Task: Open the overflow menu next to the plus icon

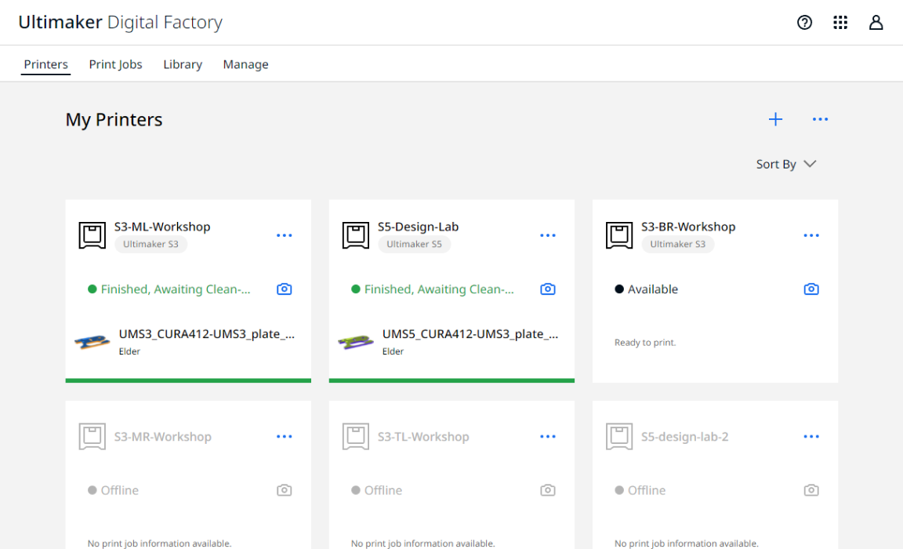Action: pos(820,119)
